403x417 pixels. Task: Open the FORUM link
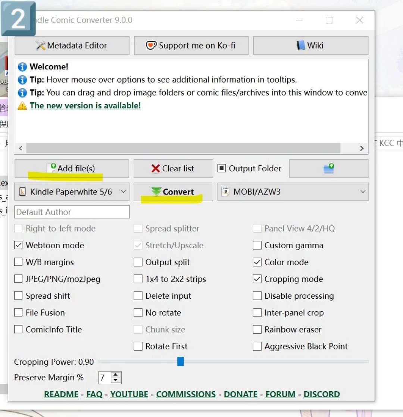point(281,394)
